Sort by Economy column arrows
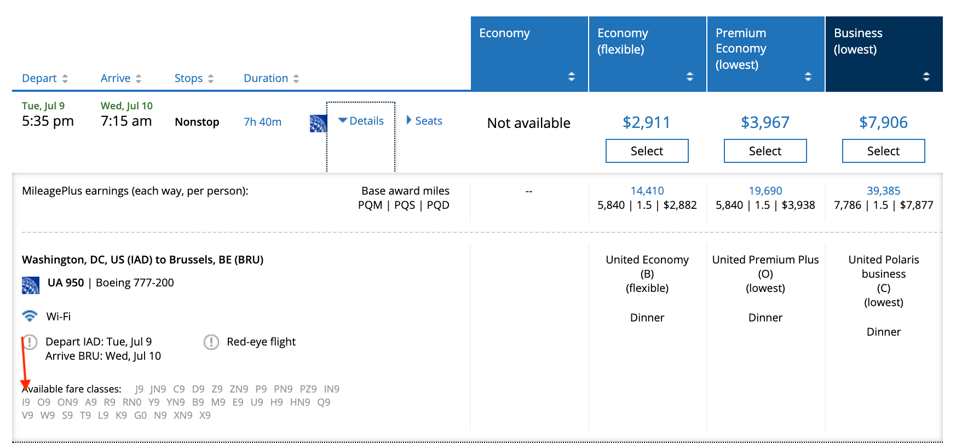 [571, 77]
